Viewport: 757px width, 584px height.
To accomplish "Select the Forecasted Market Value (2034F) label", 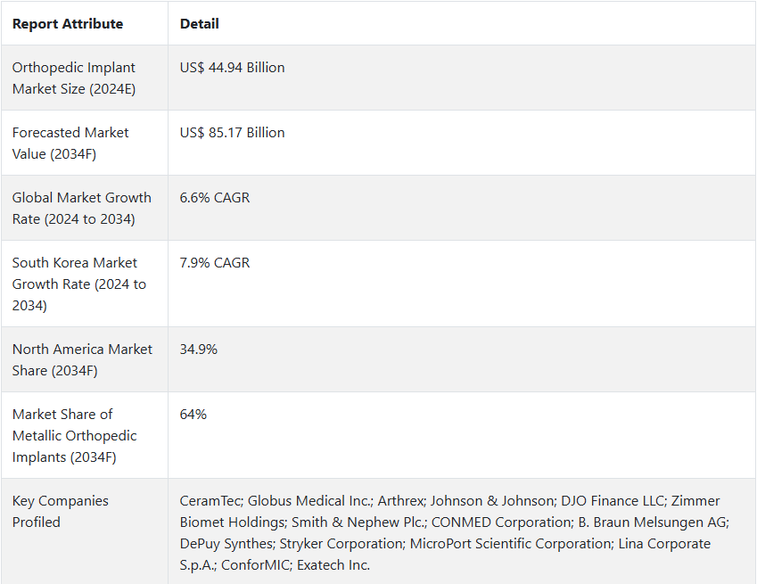I will click(70, 144).
